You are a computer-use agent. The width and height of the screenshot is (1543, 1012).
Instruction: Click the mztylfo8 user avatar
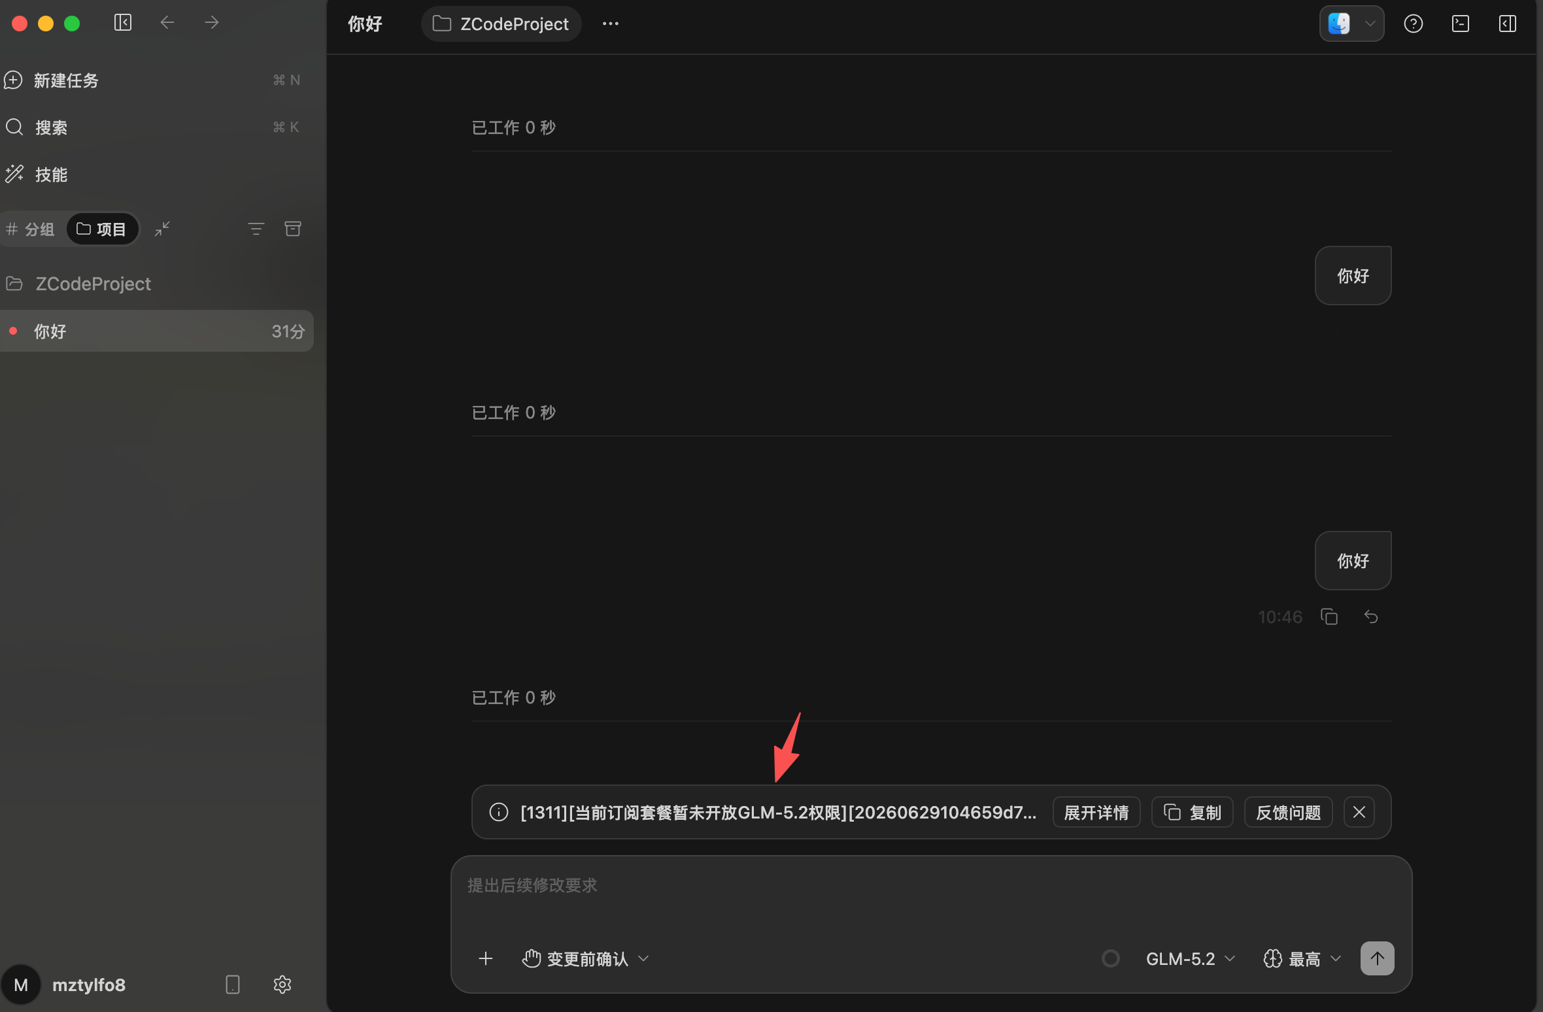21,985
